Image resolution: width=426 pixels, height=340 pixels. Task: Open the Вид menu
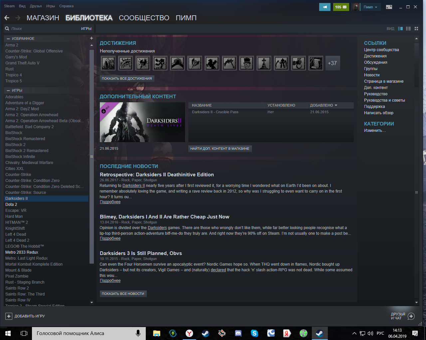tap(22, 6)
